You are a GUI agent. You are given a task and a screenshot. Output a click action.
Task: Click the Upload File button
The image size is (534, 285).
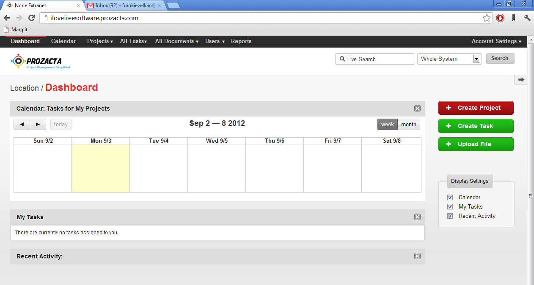click(x=476, y=144)
